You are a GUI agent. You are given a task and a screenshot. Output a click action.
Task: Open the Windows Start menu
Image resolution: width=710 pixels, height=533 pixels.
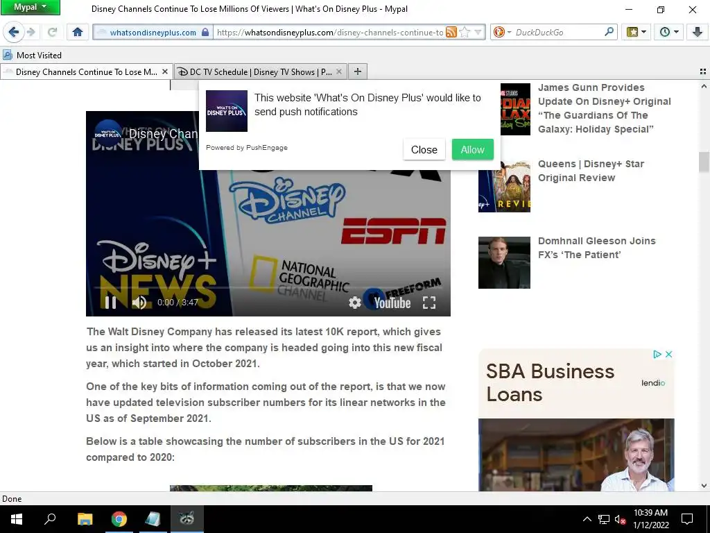pos(17,519)
